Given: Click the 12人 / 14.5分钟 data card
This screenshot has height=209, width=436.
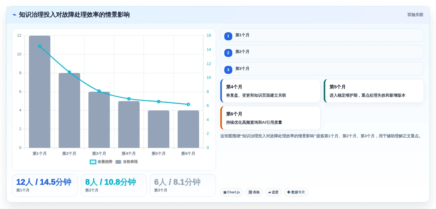Looking at the screenshot, I should point(45,185).
